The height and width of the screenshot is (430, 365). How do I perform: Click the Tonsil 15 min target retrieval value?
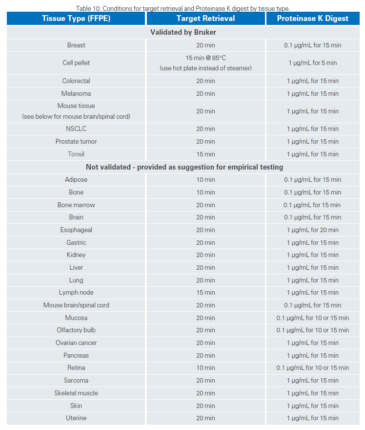(x=205, y=154)
